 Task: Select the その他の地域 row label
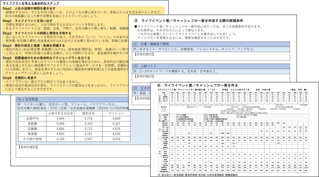32,139
